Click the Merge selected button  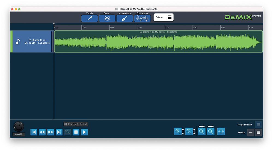[258, 125]
